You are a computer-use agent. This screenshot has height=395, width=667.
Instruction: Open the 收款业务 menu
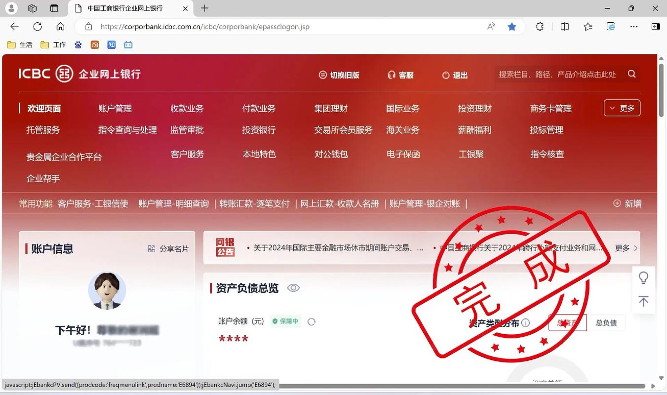coord(187,109)
